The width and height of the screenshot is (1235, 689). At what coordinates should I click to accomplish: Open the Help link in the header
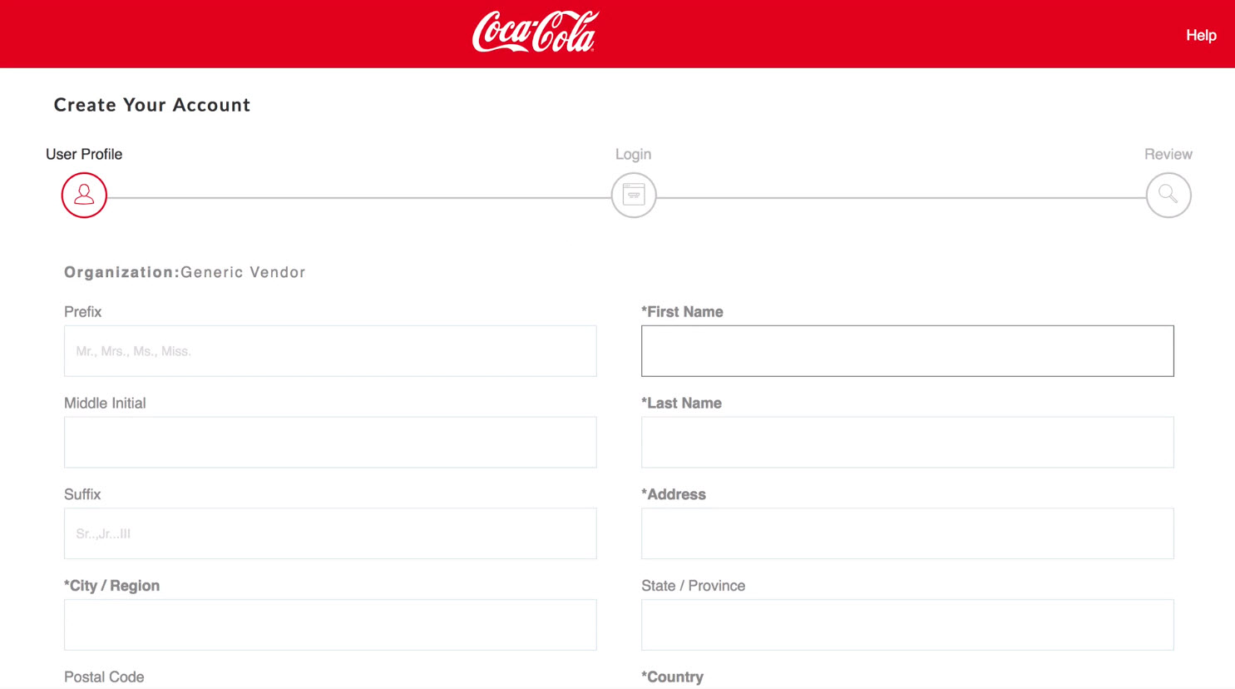coord(1201,35)
